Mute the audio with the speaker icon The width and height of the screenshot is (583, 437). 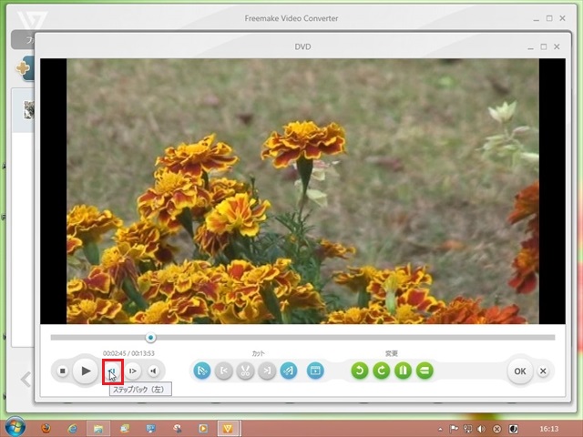[154, 371]
